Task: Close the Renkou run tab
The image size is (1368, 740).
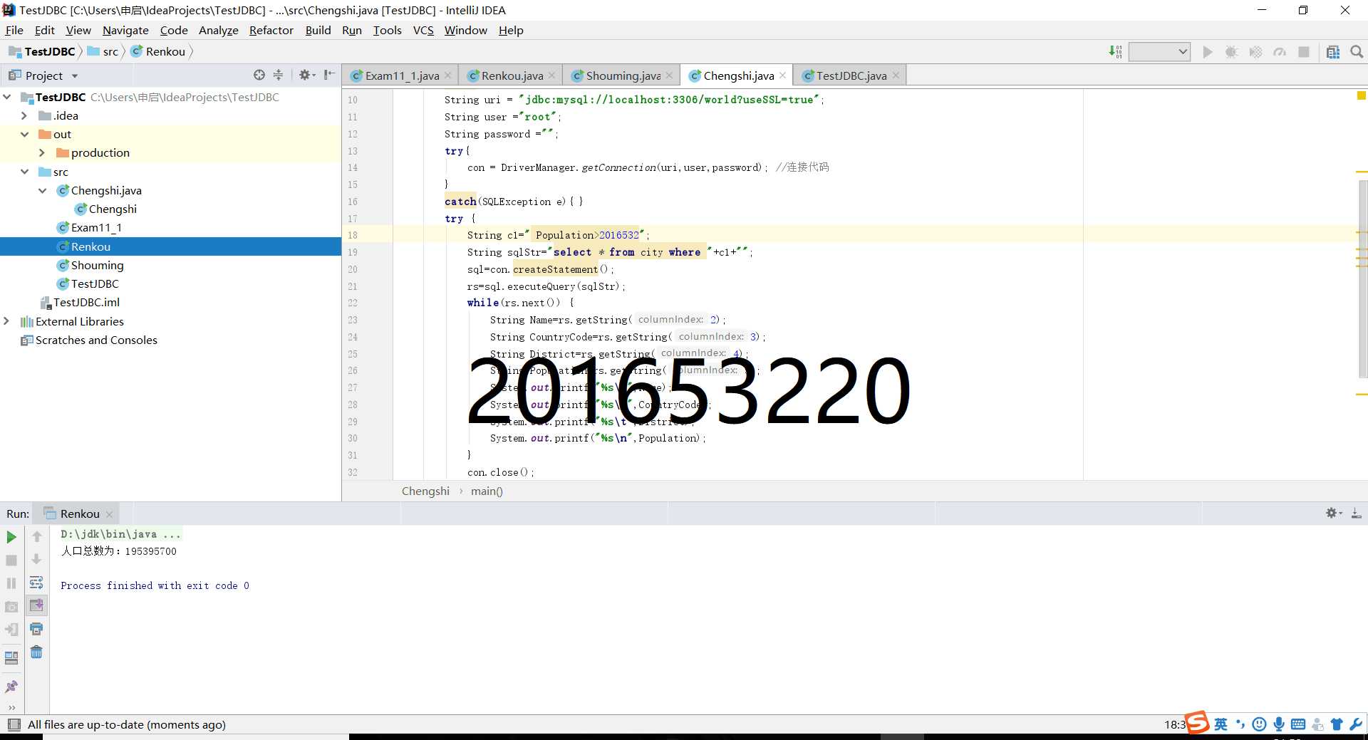Action: (109, 514)
